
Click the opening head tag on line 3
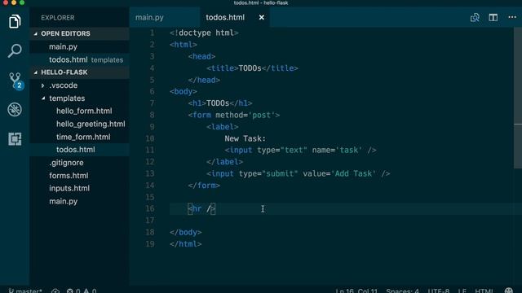click(x=201, y=56)
